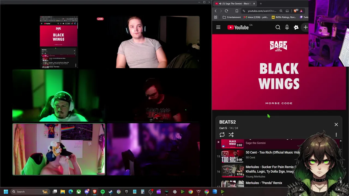Open the first Chrome icon in taskbar
The height and width of the screenshot is (196, 349).
[x=191, y=192]
